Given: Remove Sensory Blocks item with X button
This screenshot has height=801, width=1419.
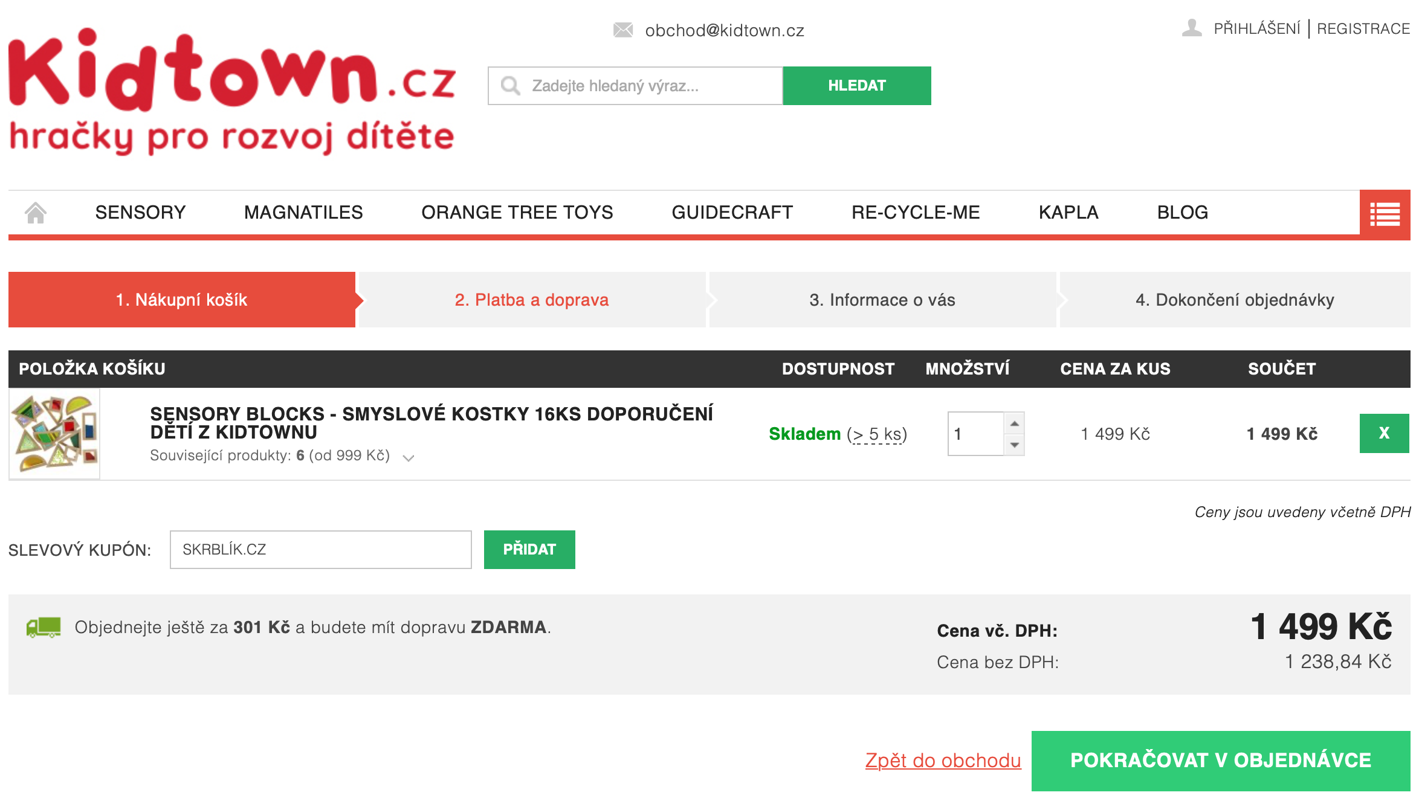Looking at the screenshot, I should coord(1384,433).
